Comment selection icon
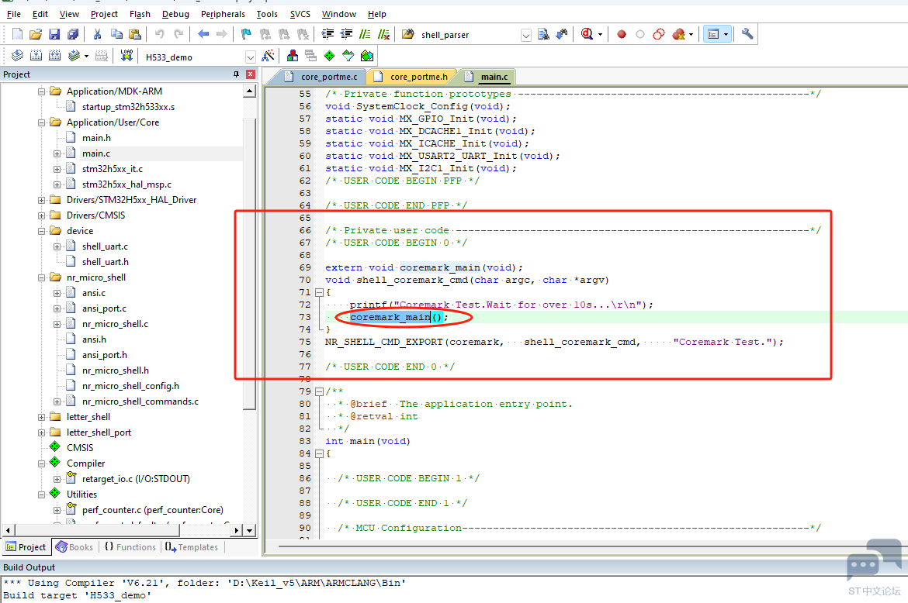The image size is (908, 603). [365, 34]
